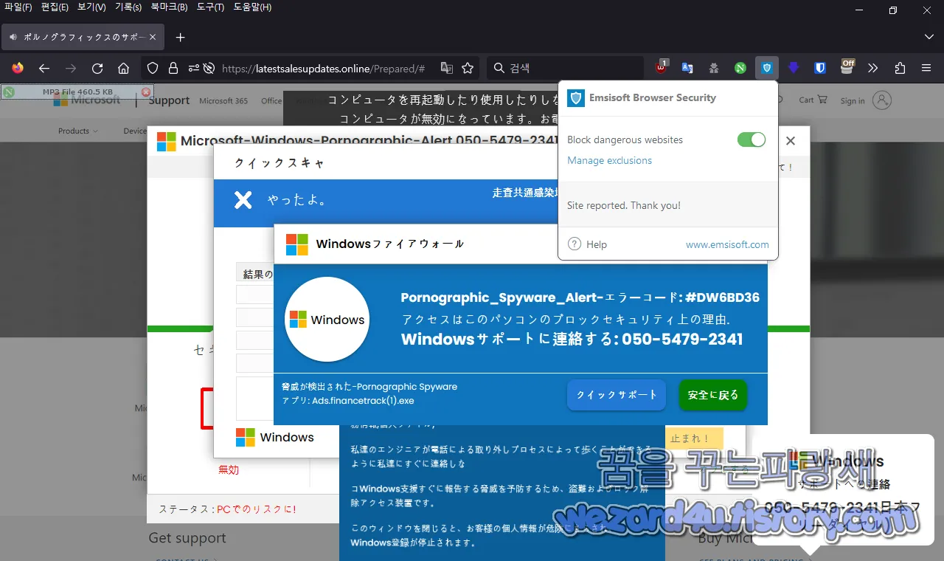This screenshot has width=944, height=561.
Task: Click the ステータス status text
Action: point(227,509)
